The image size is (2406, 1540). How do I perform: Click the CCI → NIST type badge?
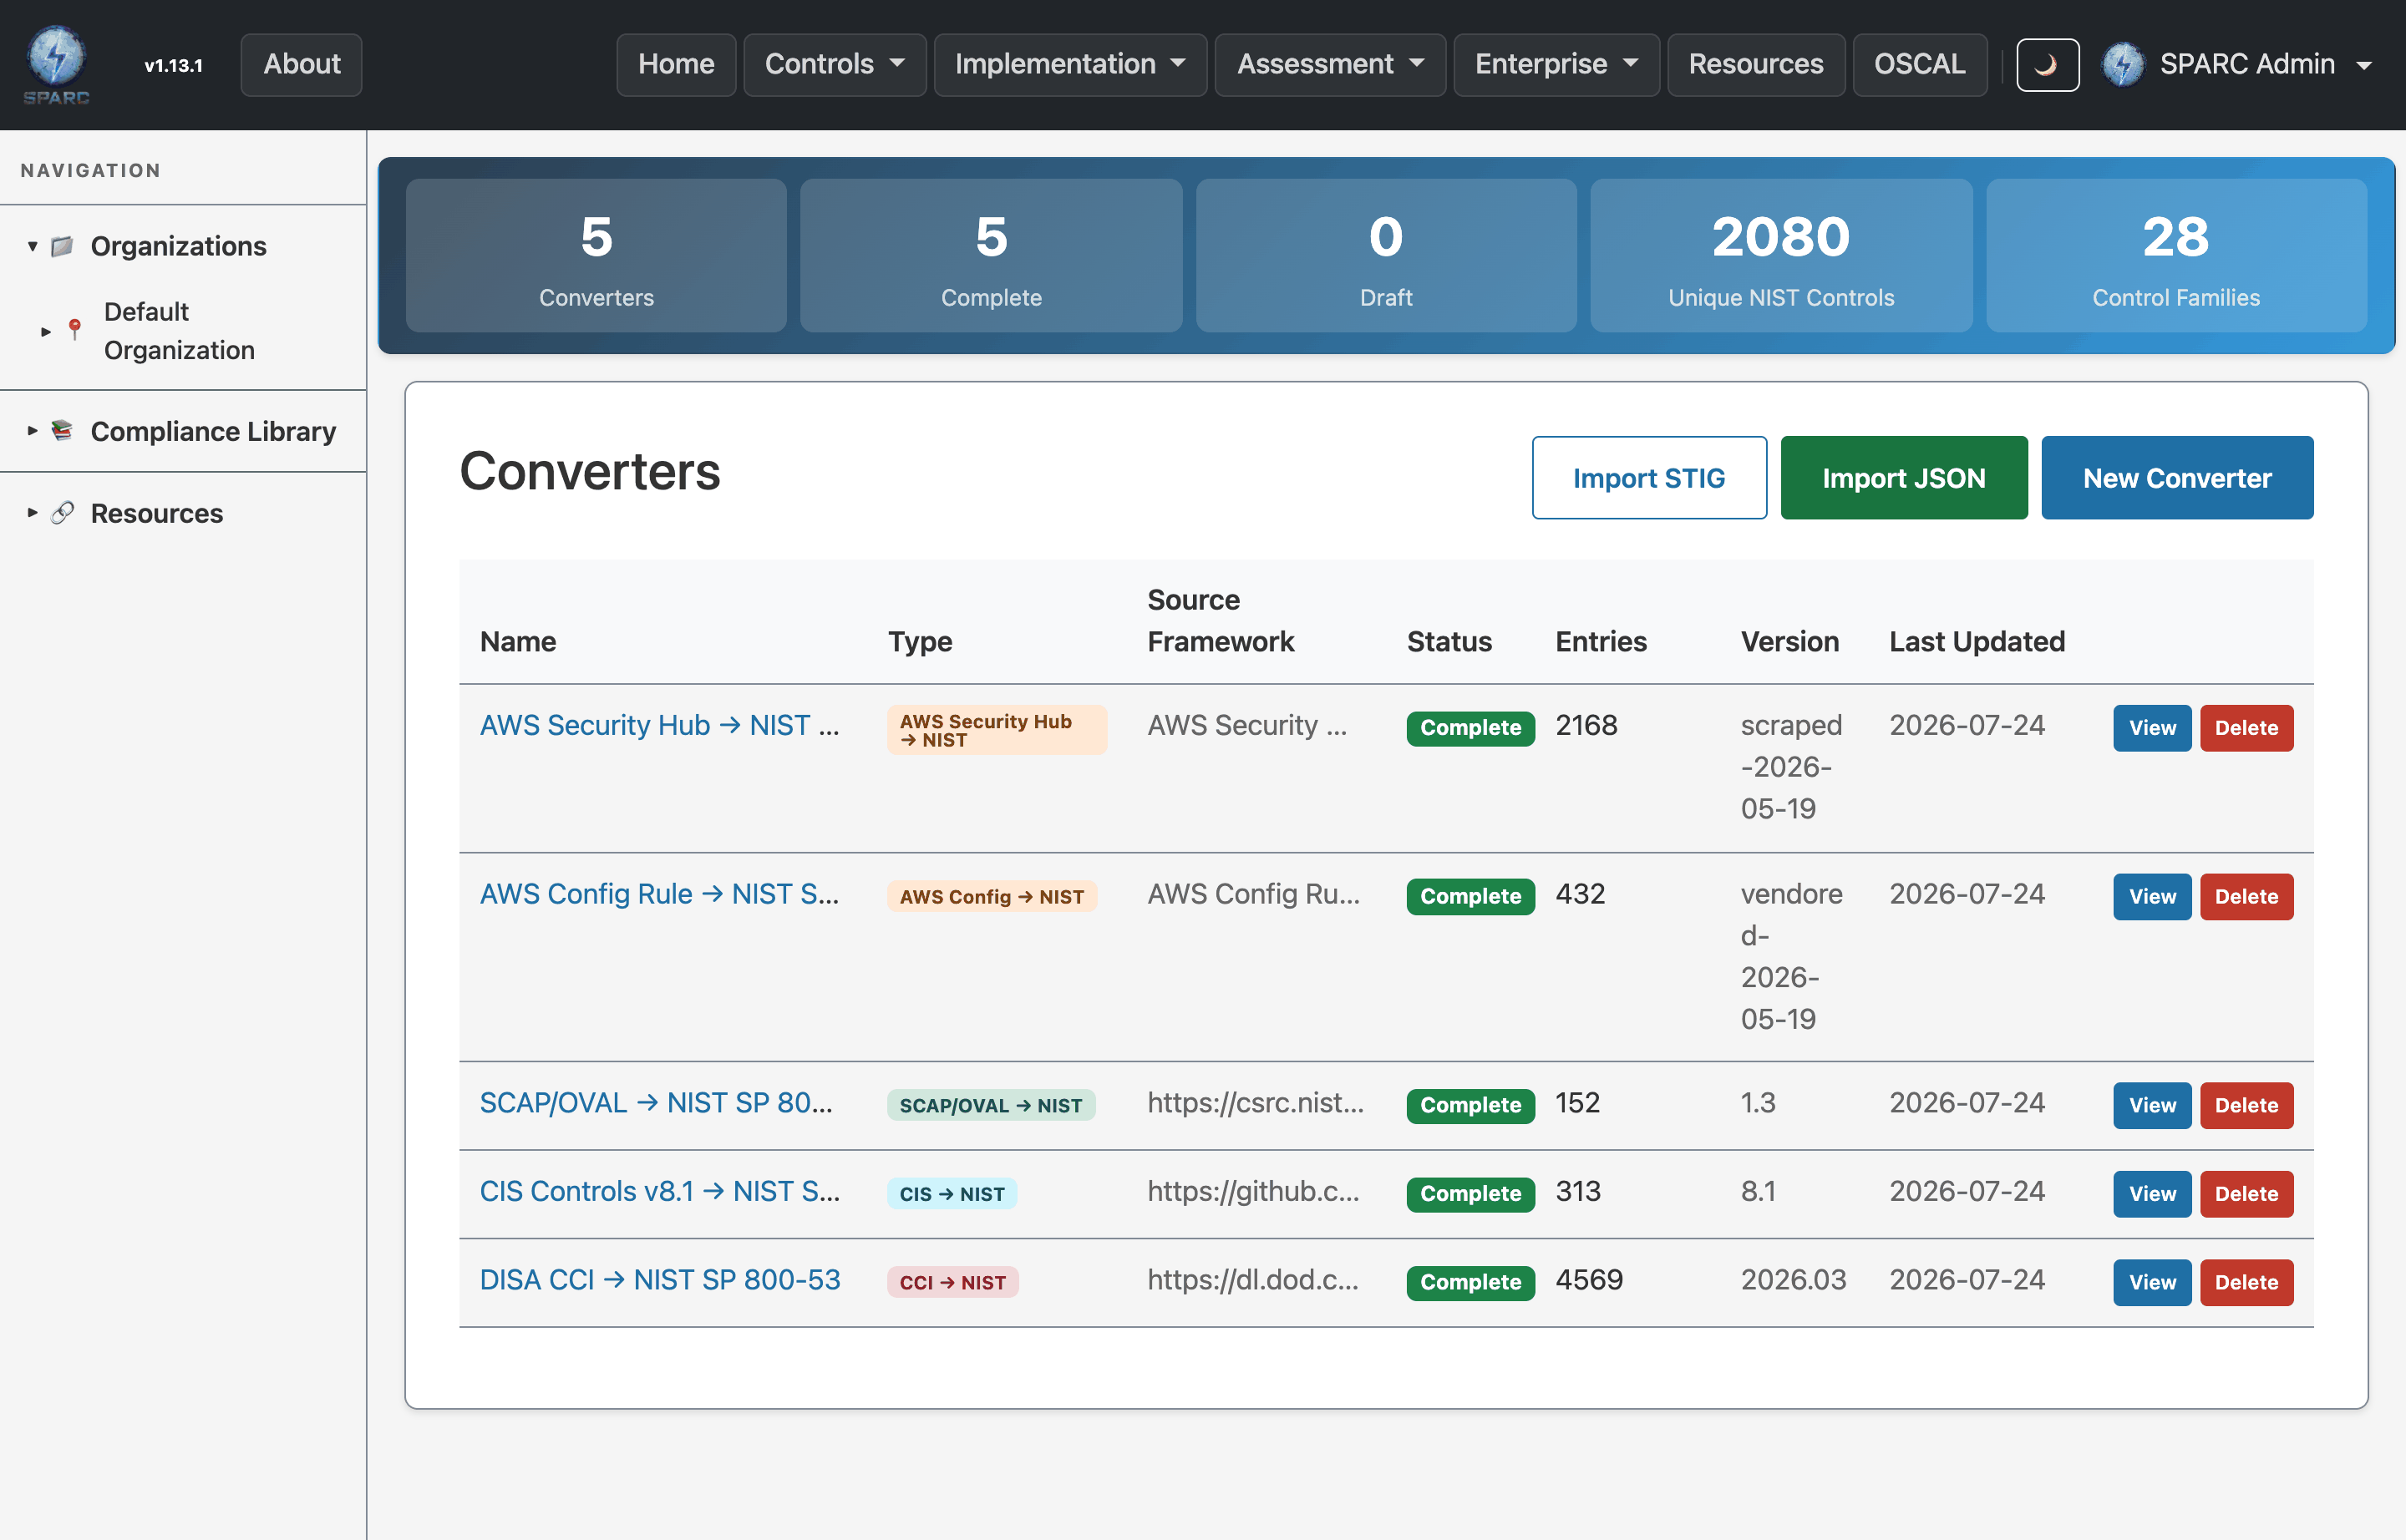tap(952, 1282)
